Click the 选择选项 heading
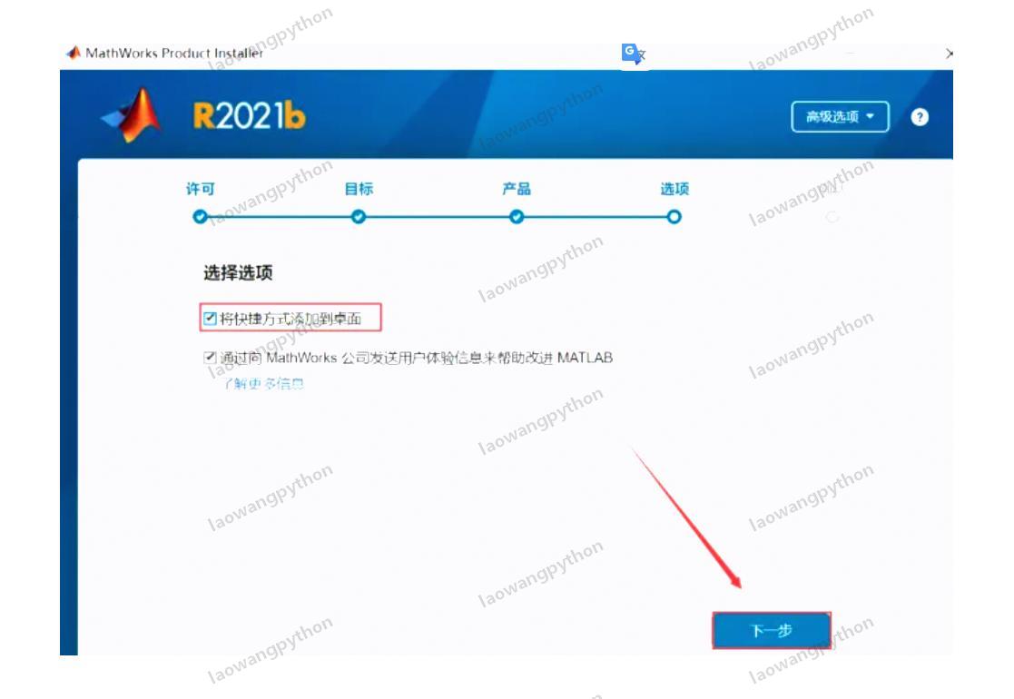This screenshot has width=1014, height=699. click(238, 272)
